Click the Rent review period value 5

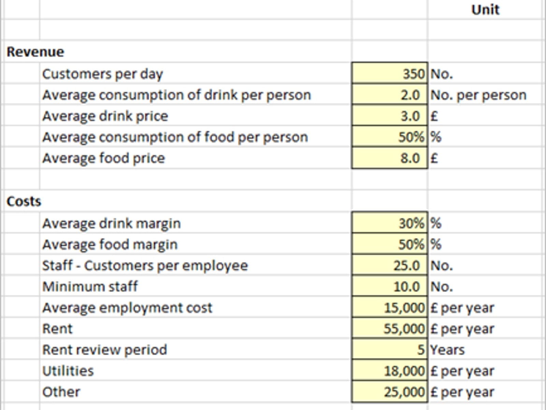(x=389, y=350)
